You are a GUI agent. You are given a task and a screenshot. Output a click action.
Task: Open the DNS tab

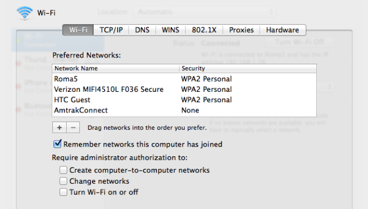click(142, 30)
